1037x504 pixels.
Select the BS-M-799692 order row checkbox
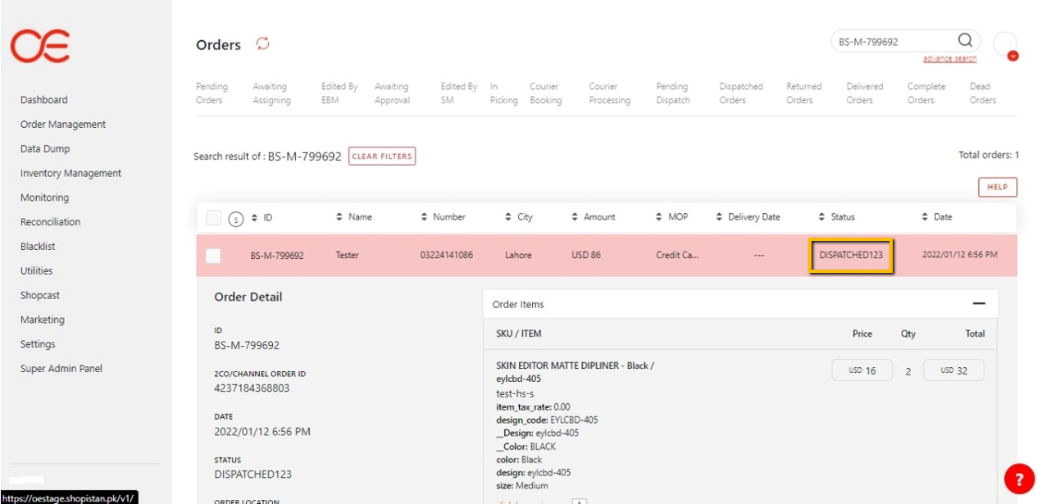tap(213, 256)
